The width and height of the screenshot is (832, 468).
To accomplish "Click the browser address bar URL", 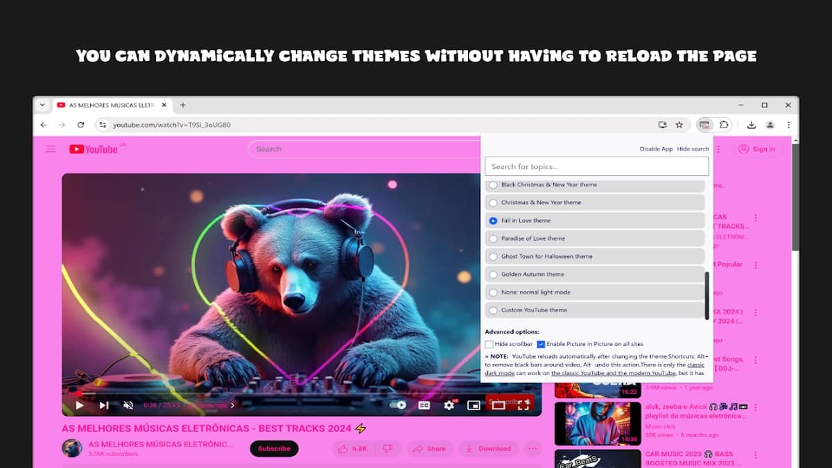I will pos(171,125).
